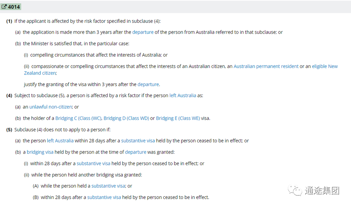Open 'substantive visa' link in item (A)
Viewport: 351px width, 206px height.
point(108,186)
